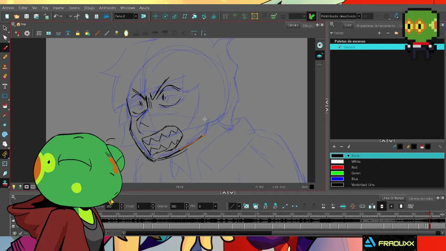
Task: Cut selection with the scissors icon
Action: (x=77, y=16)
